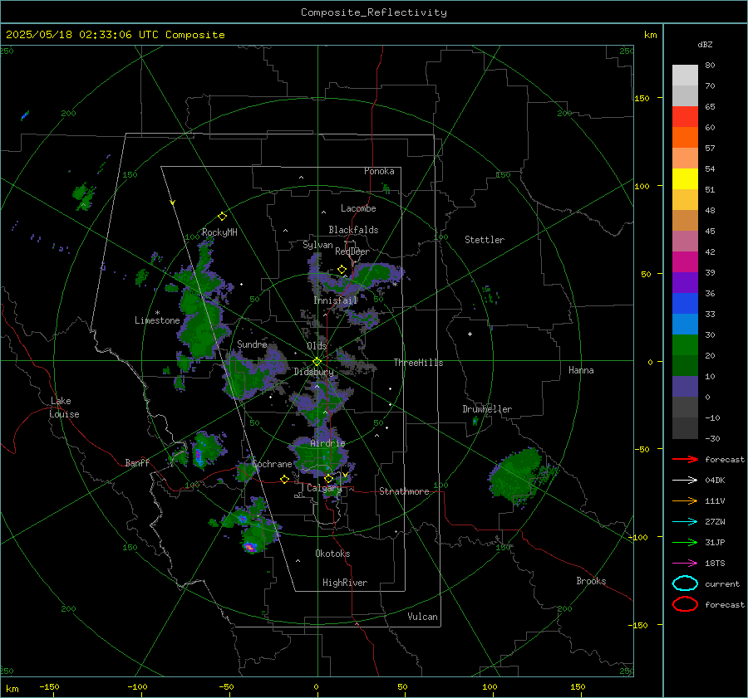
Task: Click the Banff label
Action: (x=137, y=462)
